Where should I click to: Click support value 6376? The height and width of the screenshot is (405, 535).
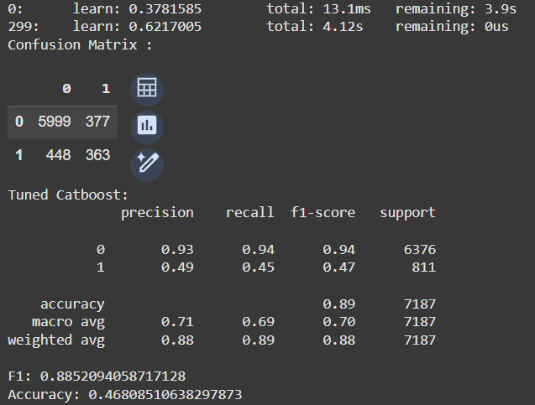[x=420, y=250]
